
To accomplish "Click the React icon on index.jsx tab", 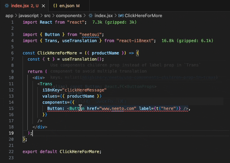I will (x=7, y=6).
